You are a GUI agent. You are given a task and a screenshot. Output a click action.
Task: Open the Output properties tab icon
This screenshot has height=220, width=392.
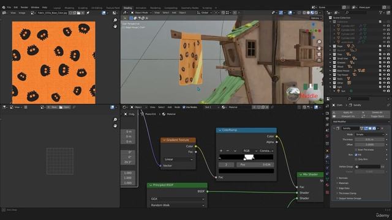coord(327,119)
